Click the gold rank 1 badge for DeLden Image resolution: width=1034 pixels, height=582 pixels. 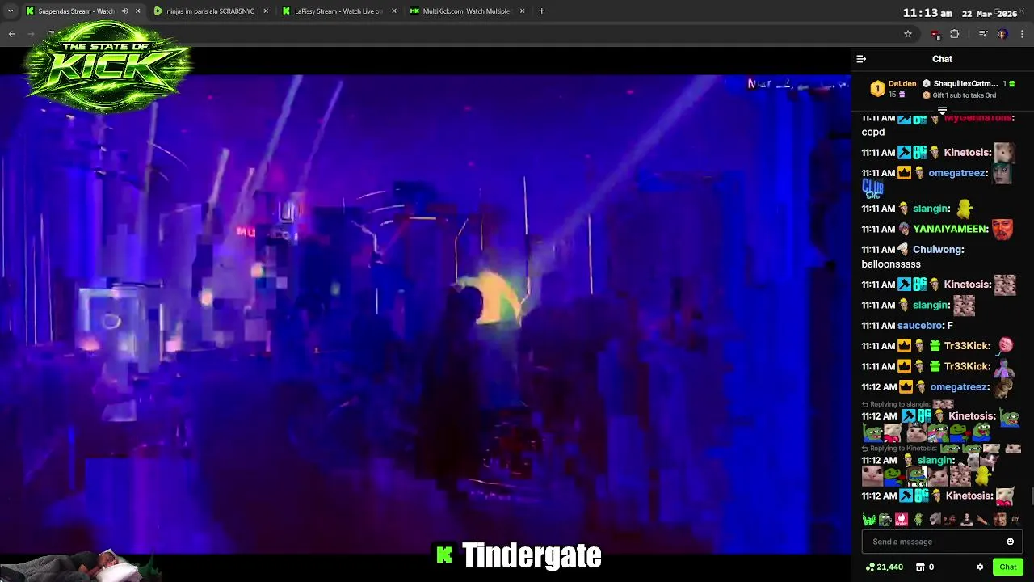[878, 89]
